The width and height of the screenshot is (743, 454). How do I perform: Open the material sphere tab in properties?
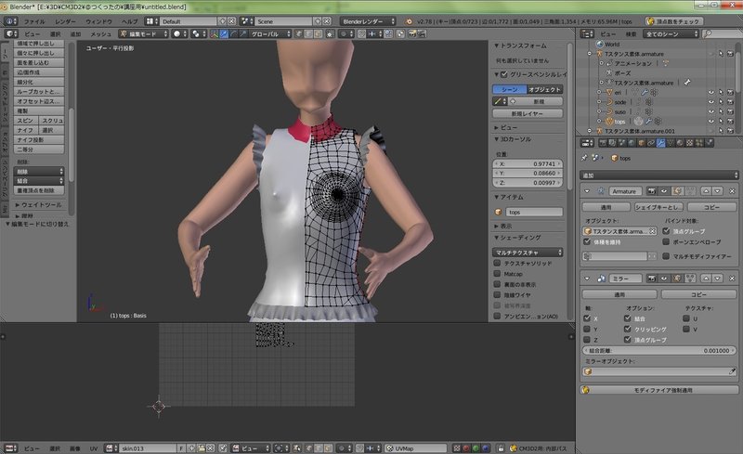680,143
